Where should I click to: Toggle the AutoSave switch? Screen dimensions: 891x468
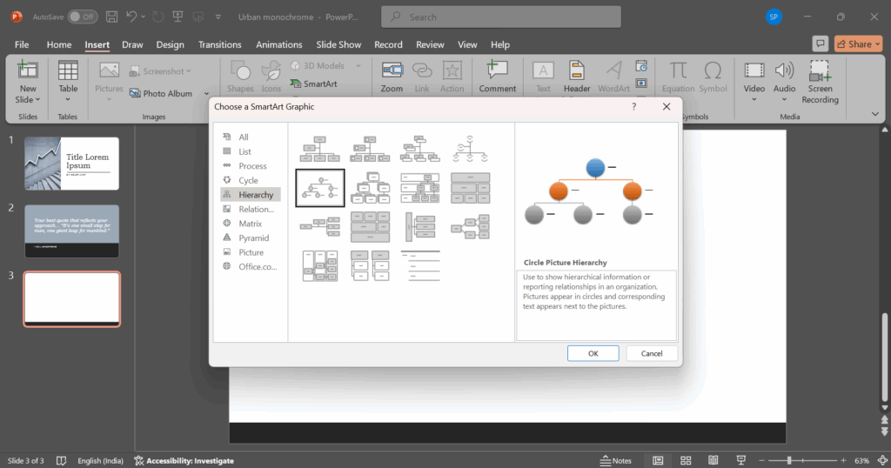83,17
